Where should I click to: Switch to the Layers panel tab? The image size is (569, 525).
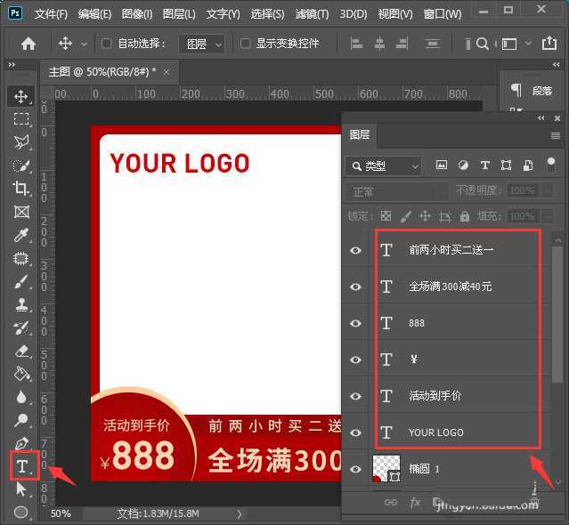(x=360, y=135)
